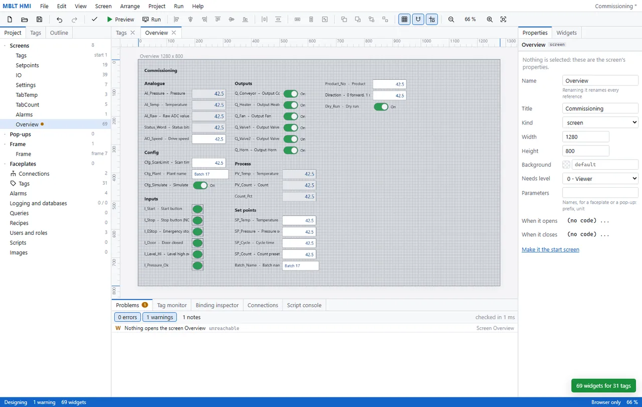This screenshot has height=407, width=642.
Task: Undo the last edit with the toolbar arrow
Action: click(x=60, y=20)
